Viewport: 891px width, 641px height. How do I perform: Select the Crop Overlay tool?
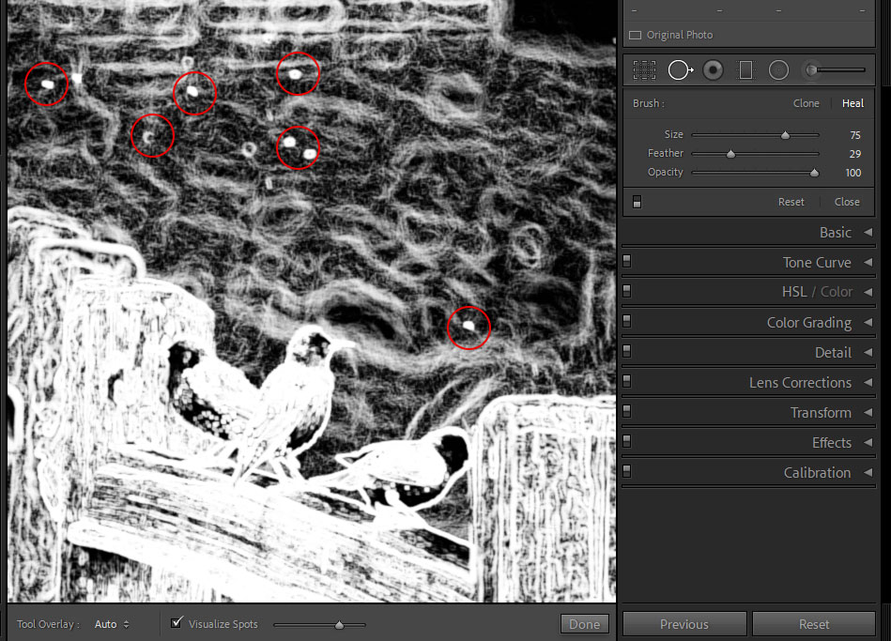[x=644, y=70]
